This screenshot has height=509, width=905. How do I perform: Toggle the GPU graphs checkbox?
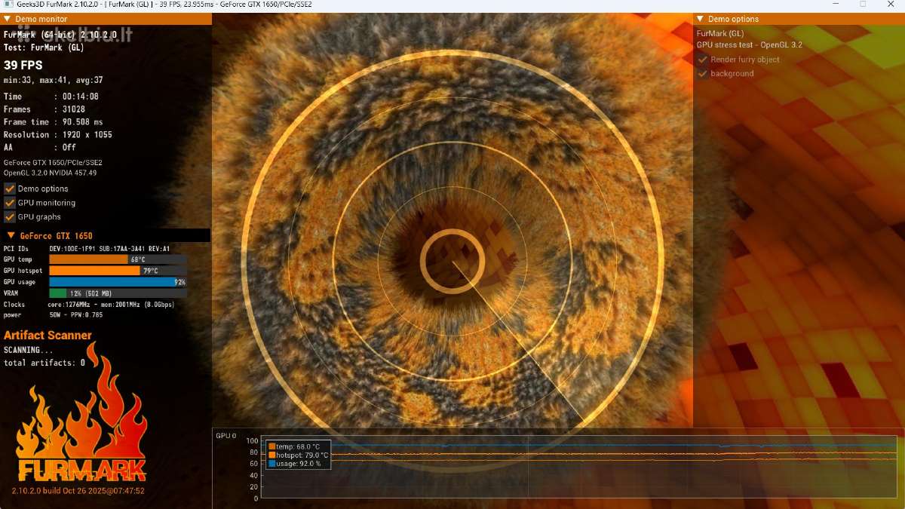click(x=10, y=216)
